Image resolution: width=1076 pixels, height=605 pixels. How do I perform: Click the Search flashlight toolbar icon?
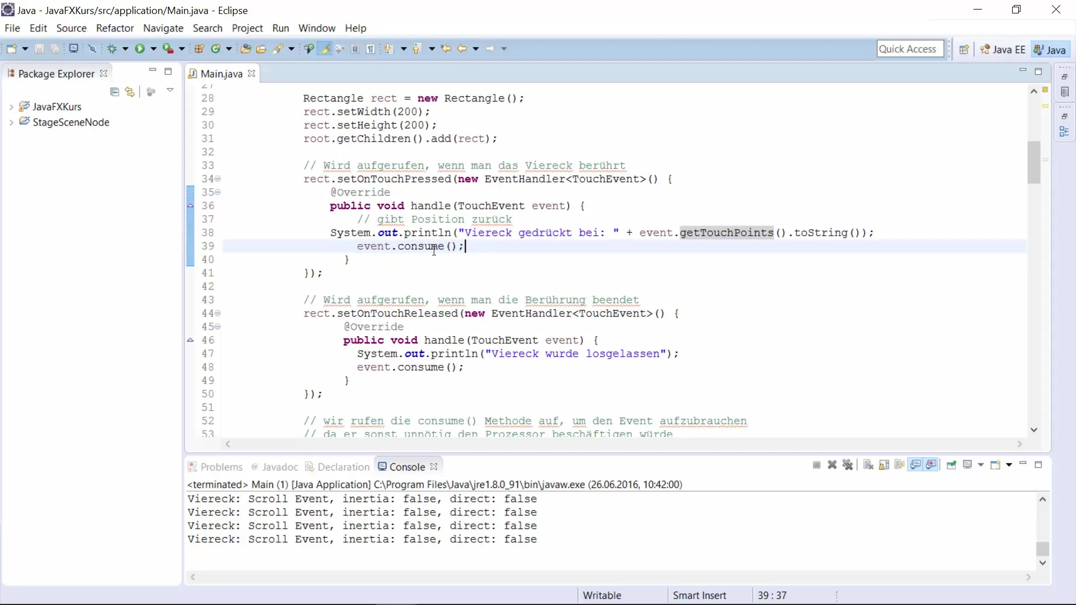pos(278,49)
